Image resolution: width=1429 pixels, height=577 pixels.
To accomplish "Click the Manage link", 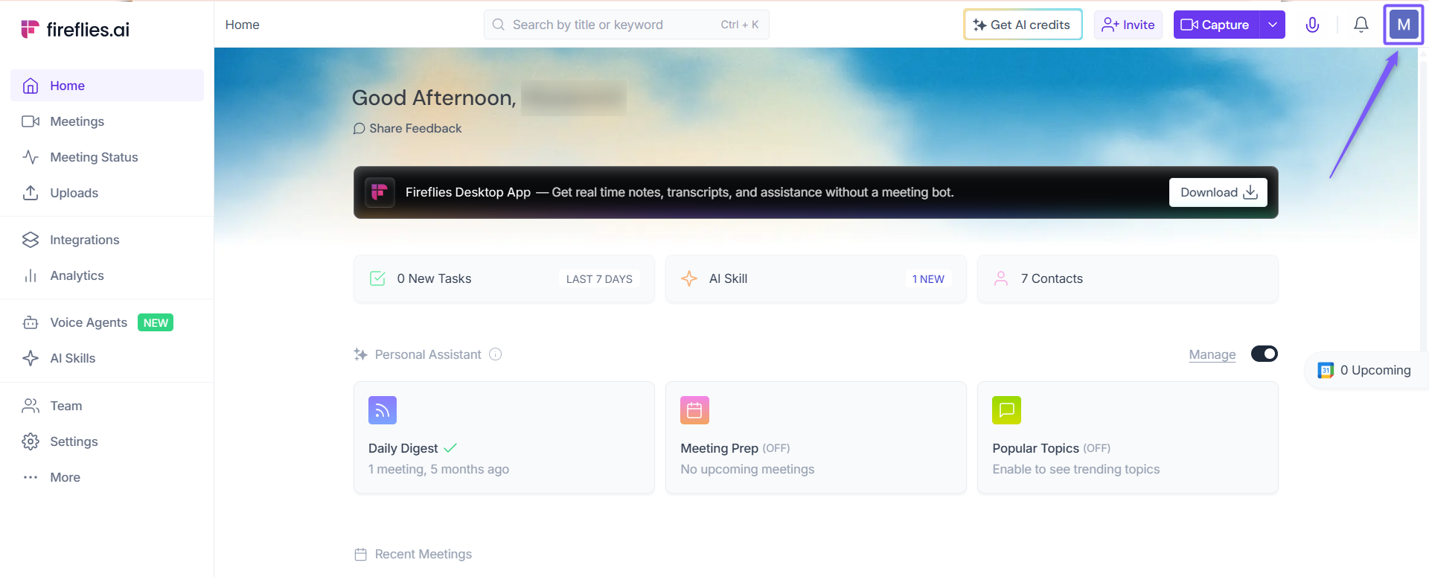I will [1212, 354].
